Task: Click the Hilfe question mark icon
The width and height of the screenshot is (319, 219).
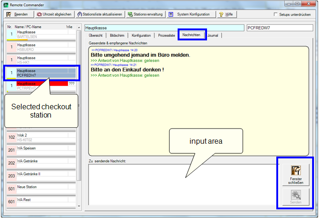Action: tap(221, 14)
